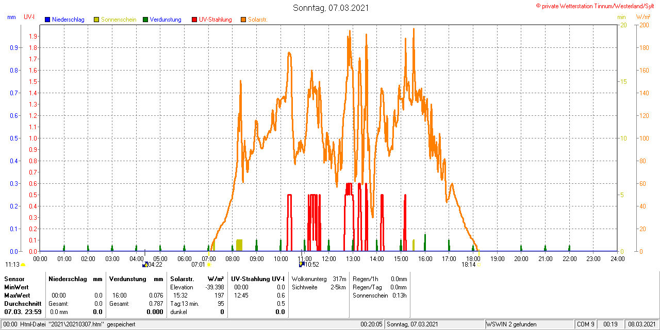Click the MinWert row label
Image resolution: width=660 pixels, height=330 pixels.
pos(16,287)
